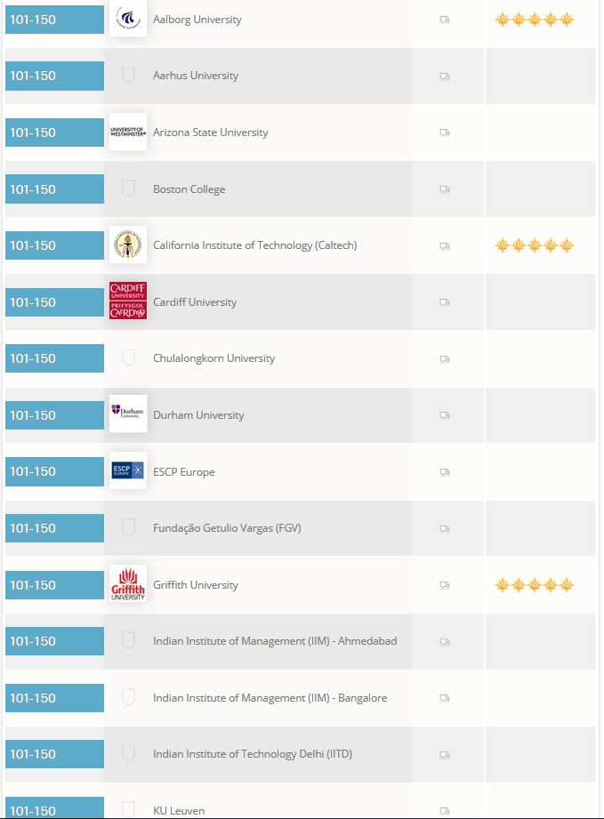Click the placeholder shield icon for Aarhus University
This screenshot has width=604, height=819.
(x=128, y=76)
